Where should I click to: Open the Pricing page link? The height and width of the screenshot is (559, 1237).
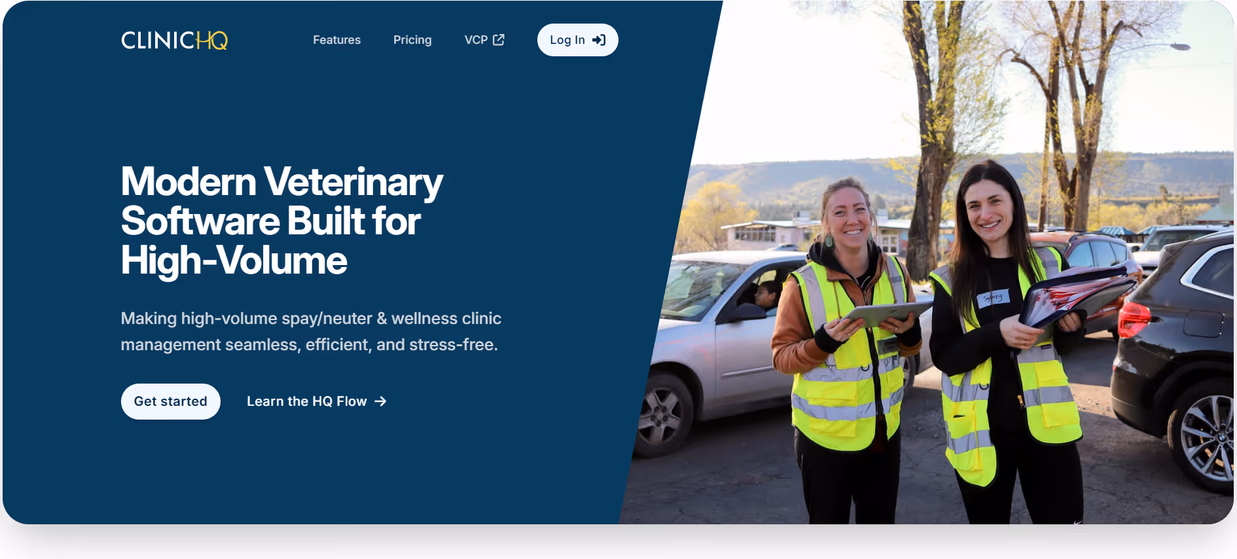(412, 40)
